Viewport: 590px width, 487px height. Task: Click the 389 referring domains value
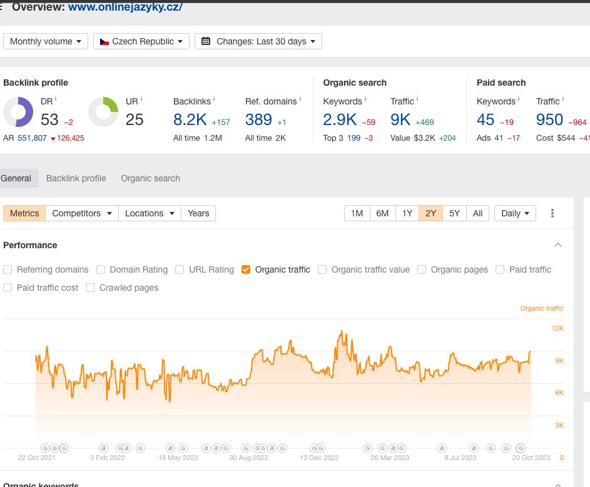click(x=258, y=119)
